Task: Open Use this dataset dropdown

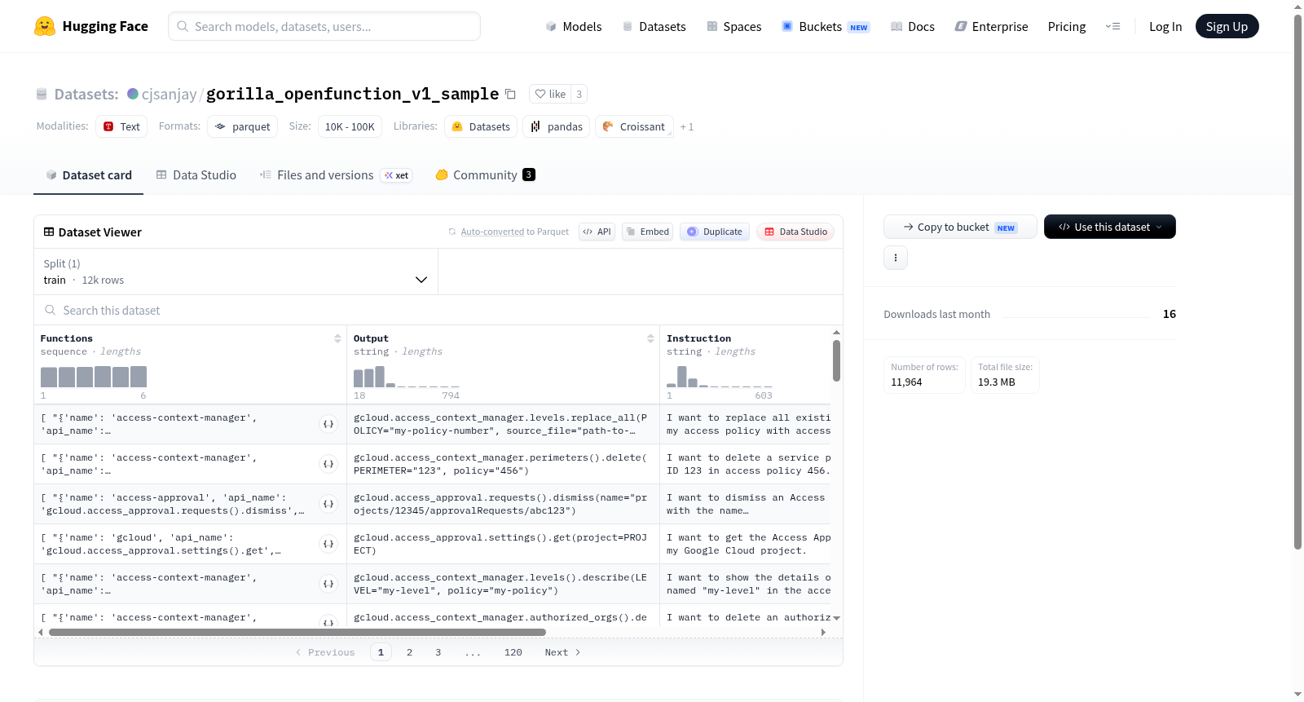Action: [x=1110, y=227]
